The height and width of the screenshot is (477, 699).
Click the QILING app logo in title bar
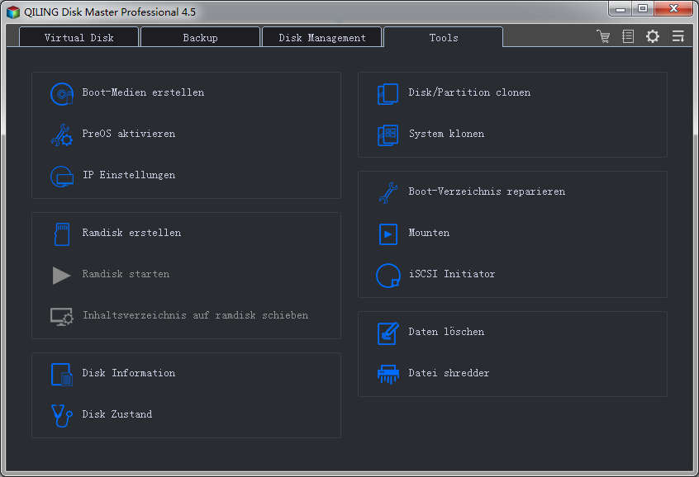pos(13,12)
